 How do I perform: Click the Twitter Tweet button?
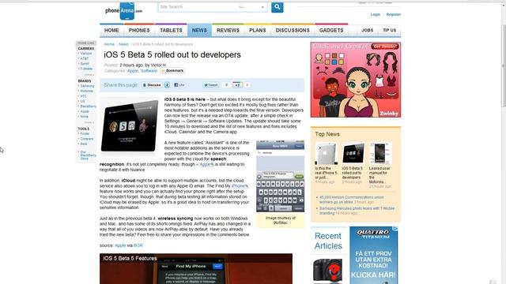(211, 85)
